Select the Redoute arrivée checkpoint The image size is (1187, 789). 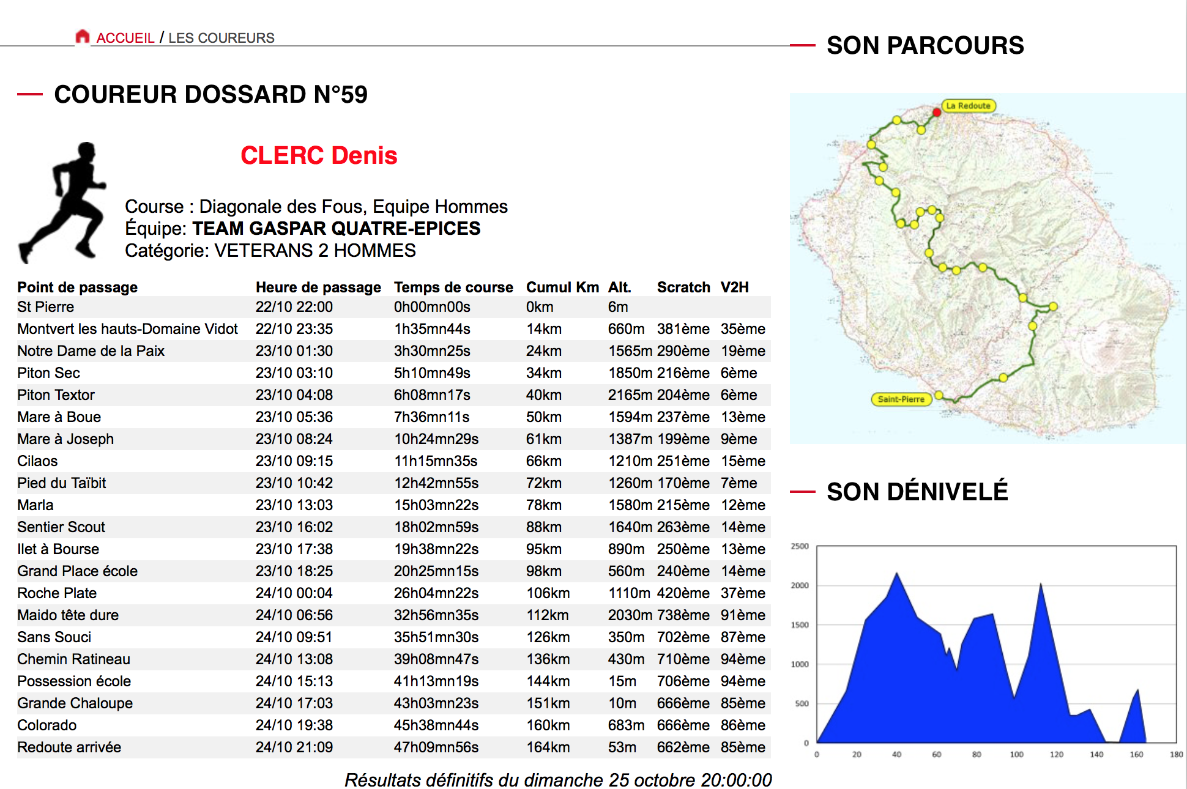tap(394, 747)
